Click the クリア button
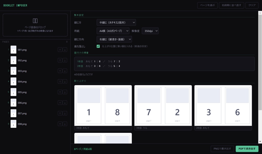 pos(252,5)
